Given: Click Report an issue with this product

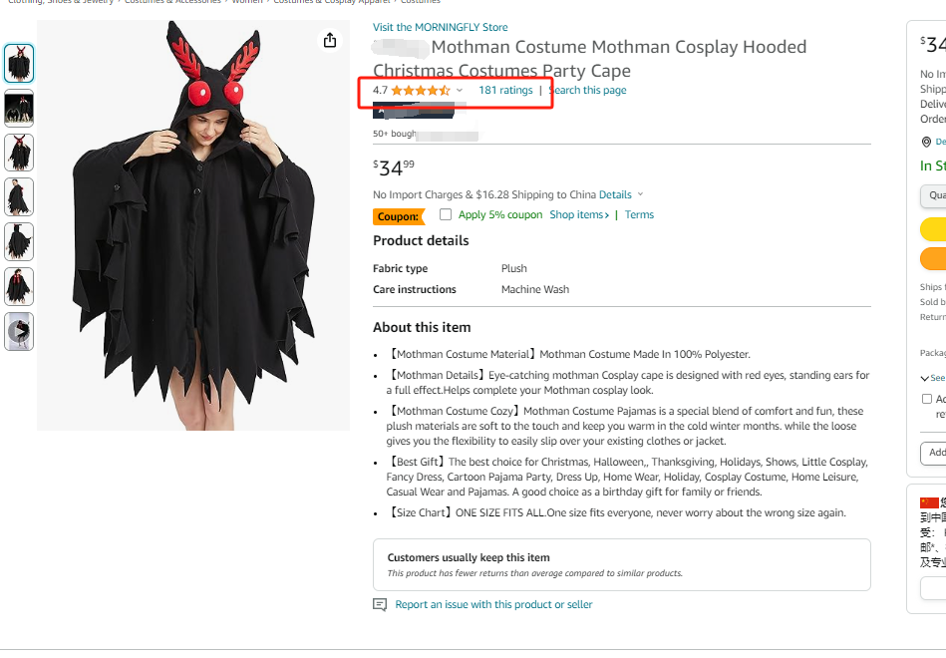Looking at the screenshot, I should (493, 604).
